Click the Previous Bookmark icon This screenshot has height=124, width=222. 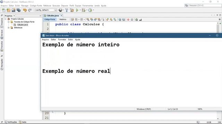[x=108, y=20]
